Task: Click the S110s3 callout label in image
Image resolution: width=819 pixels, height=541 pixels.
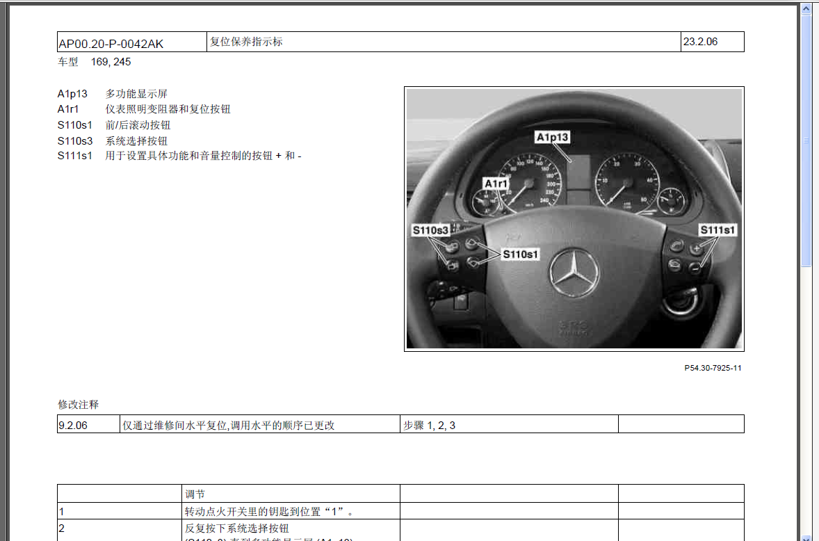Action: click(430, 230)
